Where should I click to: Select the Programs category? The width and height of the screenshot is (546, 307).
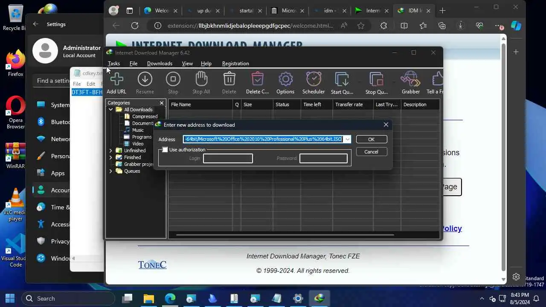click(x=142, y=137)
